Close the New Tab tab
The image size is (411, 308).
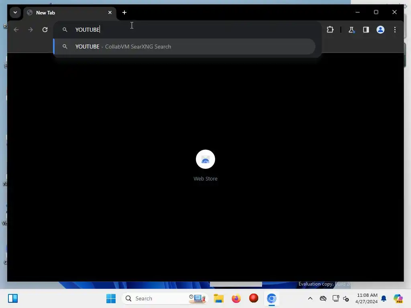[110, 12]
